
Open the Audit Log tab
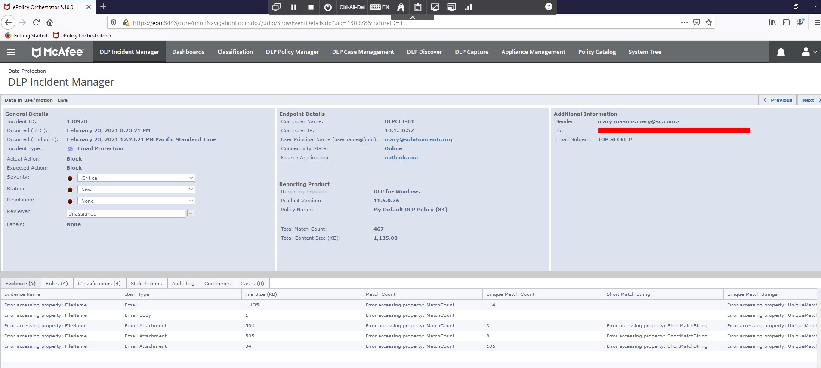click(183, 283)
